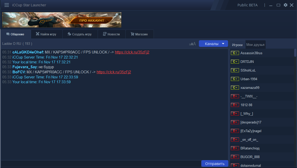Select player name [desperado]17
The height and width of the screenshot is (168, 297).
point(251,122)
